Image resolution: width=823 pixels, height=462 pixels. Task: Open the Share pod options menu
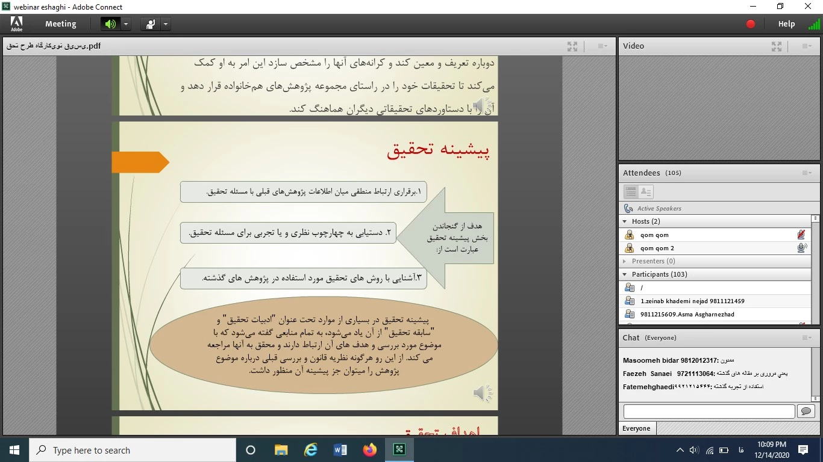[602, 46]
